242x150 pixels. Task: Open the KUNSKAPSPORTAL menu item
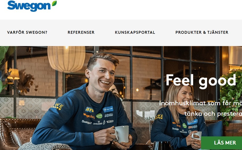coord(135,32)
